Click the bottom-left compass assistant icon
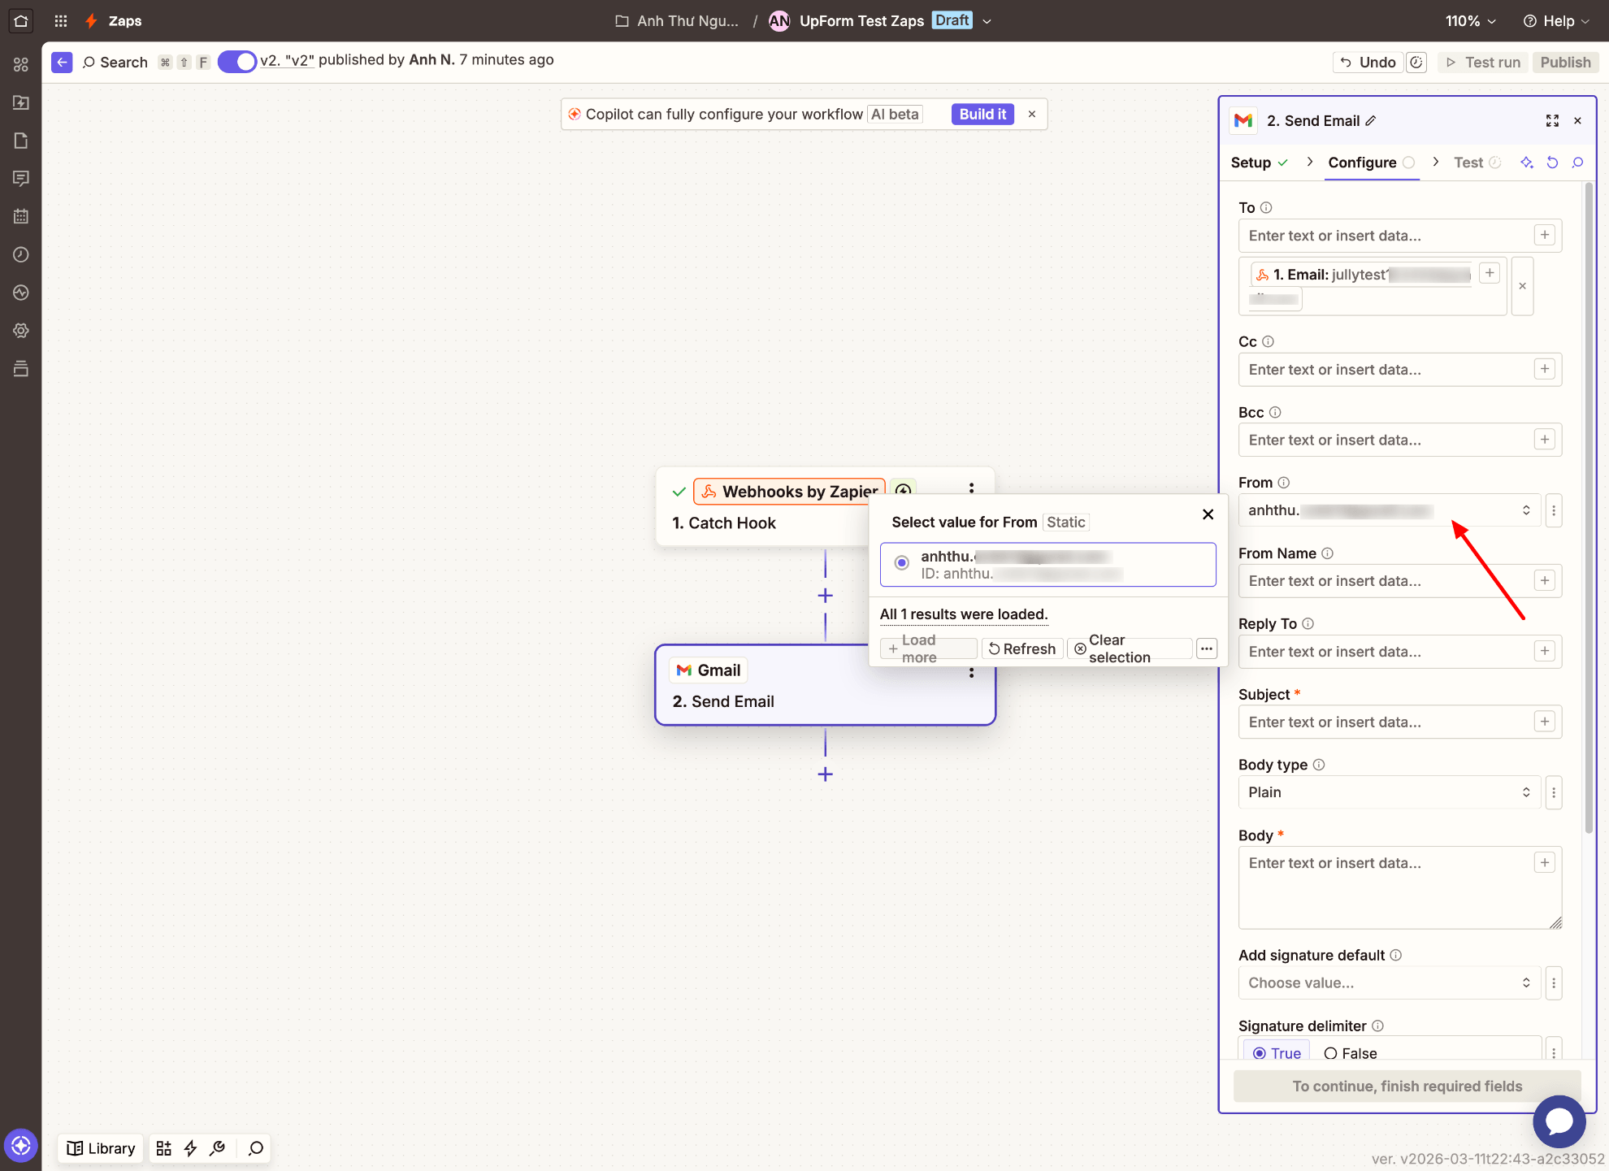The width and height of the screenshot is (1609, 1171). (21, 1146)
